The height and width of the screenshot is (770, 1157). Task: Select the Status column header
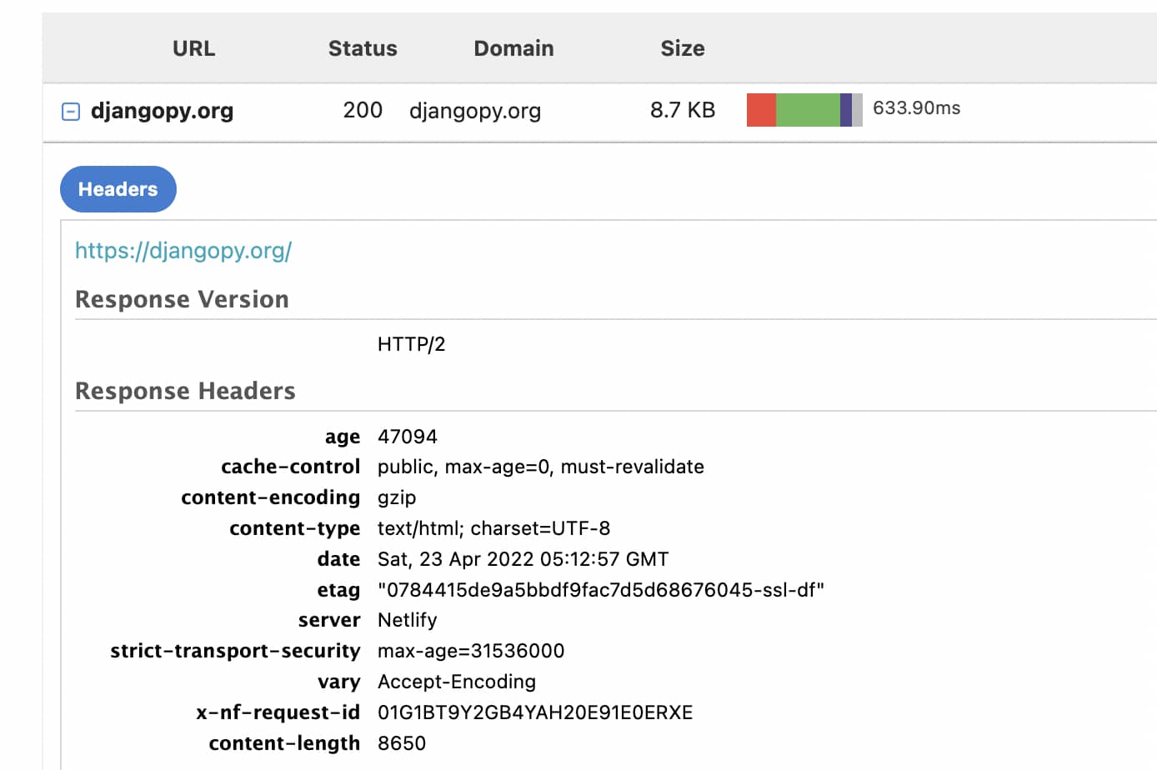(x=363, y=48)
